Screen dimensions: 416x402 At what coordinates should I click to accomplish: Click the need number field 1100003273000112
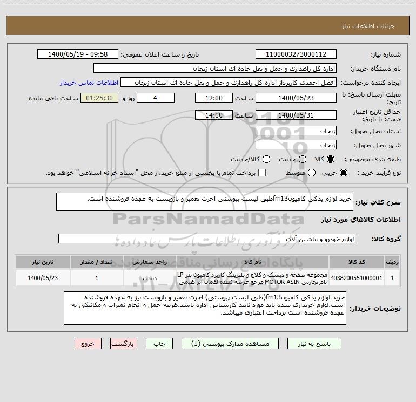point(296,54)
